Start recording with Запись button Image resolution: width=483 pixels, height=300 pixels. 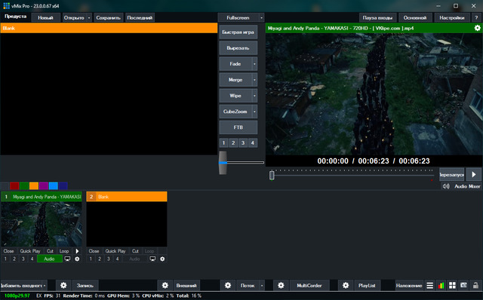pyautogui.click(x=85, y=286)
